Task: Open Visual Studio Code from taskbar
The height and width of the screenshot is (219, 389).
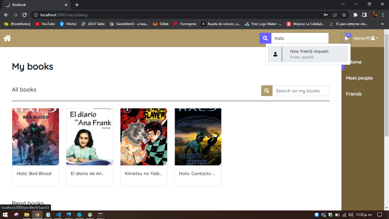Action: coord(58,215)
